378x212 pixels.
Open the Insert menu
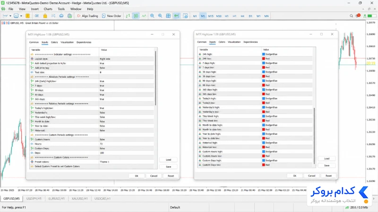click(34, 9)
